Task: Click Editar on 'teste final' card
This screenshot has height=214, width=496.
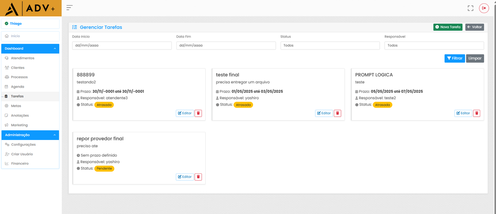Action: [x=324, y=113]
